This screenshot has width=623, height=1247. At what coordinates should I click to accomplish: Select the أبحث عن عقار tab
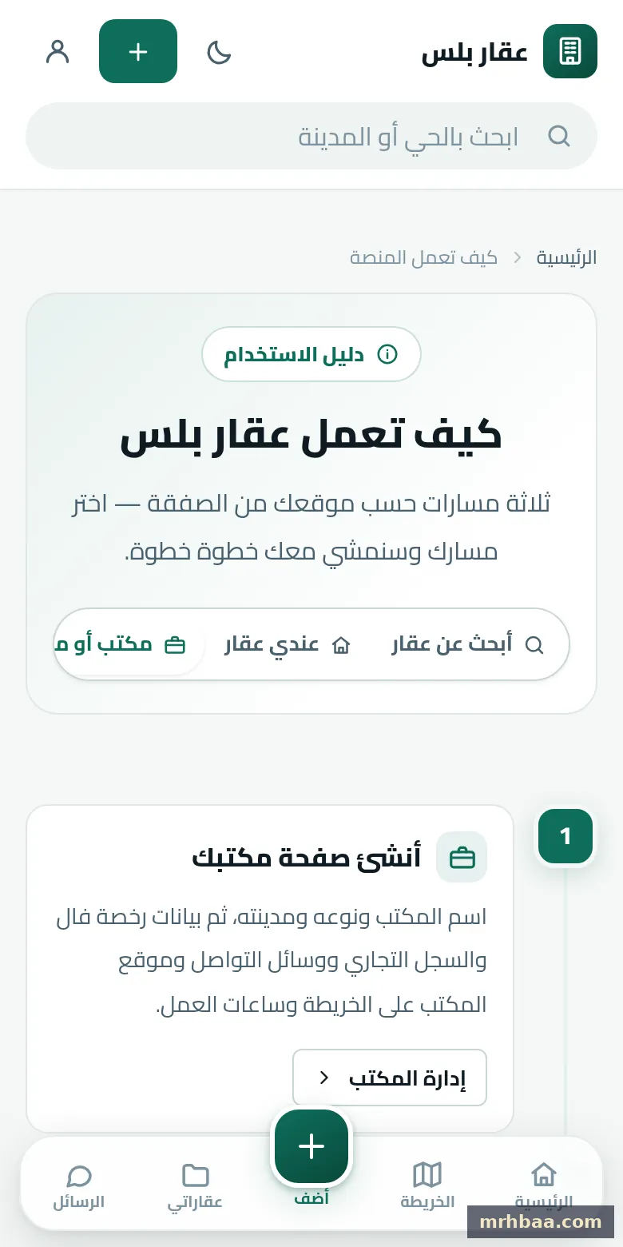tap(467, 644)
